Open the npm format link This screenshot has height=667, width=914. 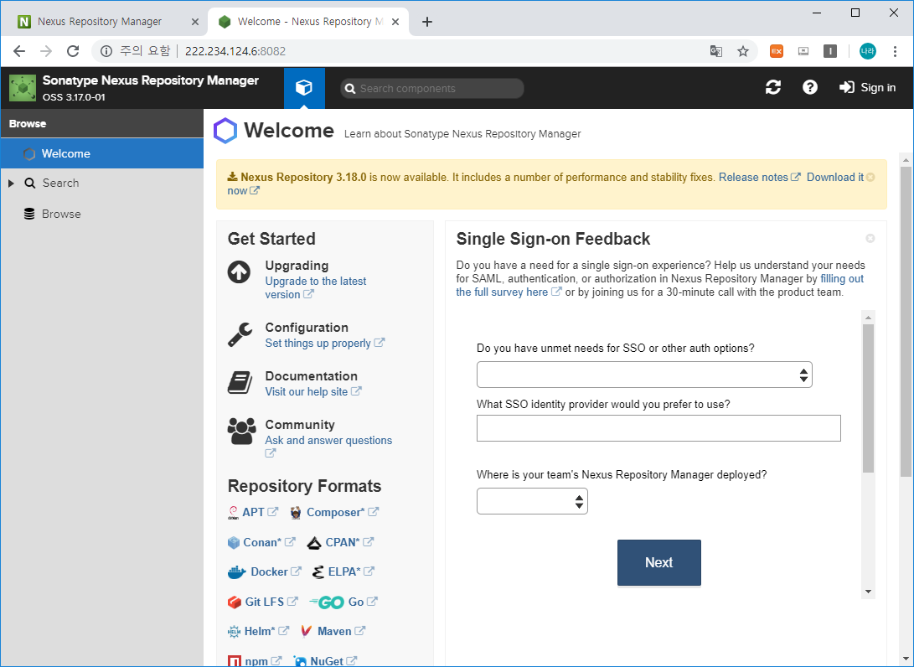[263, 661]
